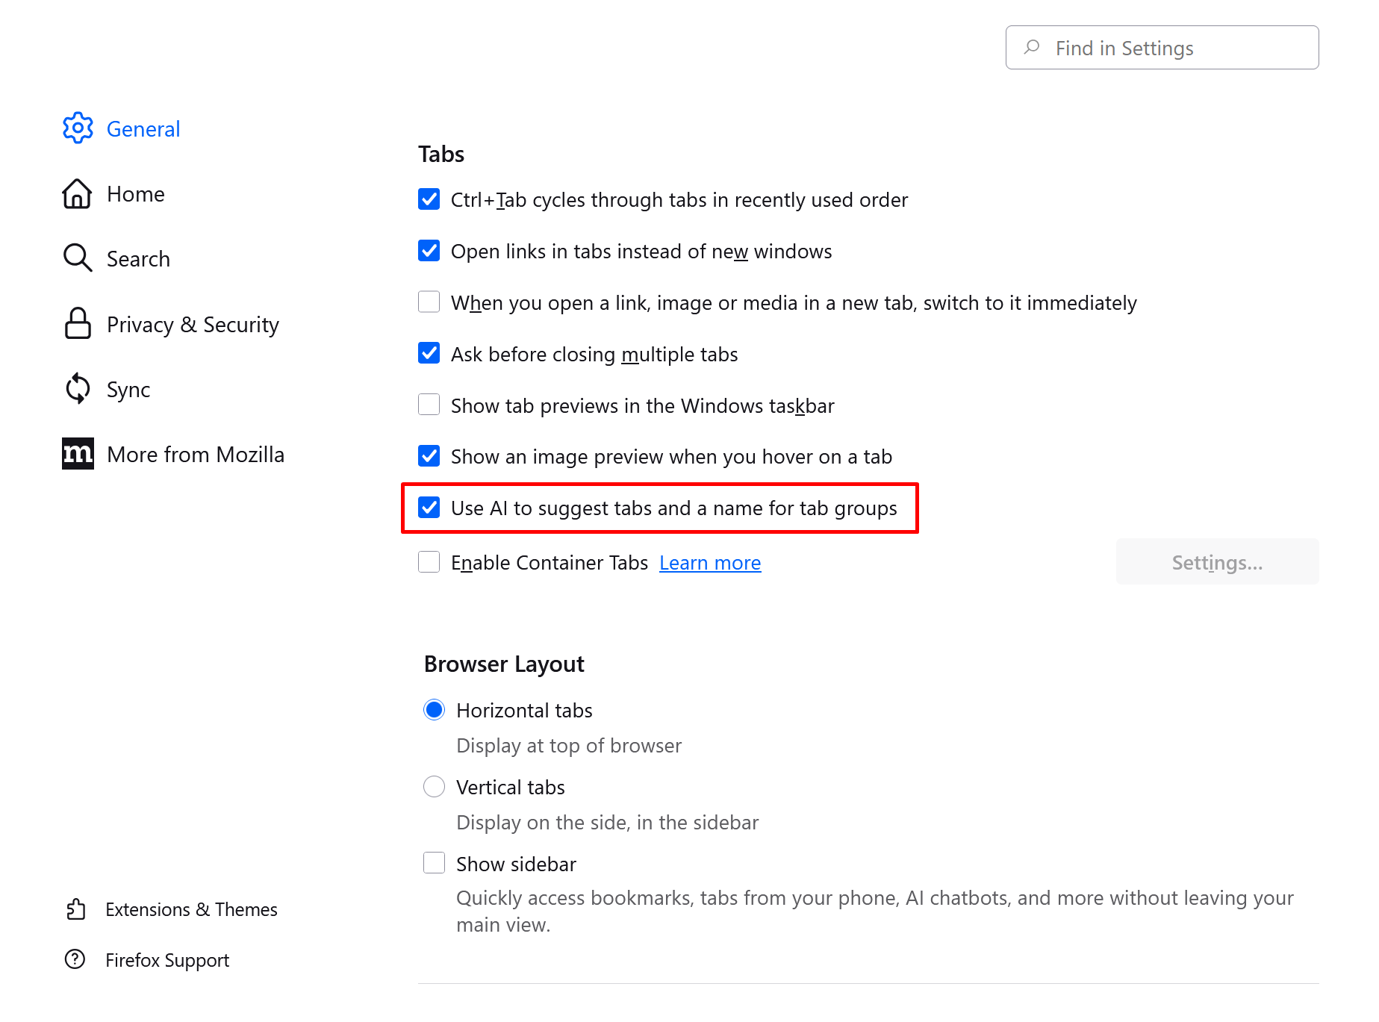Select Horizontal tabs radio button
This screenshot has width=1379, height=1022.
click(x=434, y=710)
